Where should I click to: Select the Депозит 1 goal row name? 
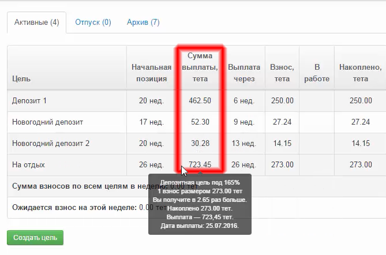[x=29, y=100]
